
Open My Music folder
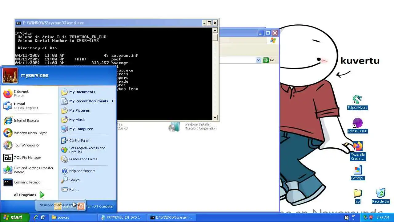point(87,120)
